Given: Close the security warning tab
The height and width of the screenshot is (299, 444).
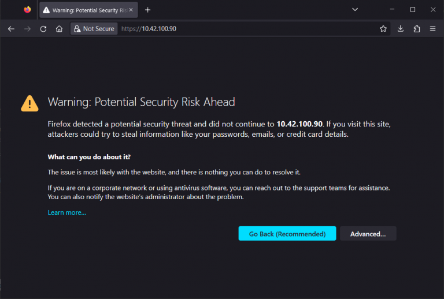Looking at the screenshot, I should pyautogui.click(x=132, y=10).
